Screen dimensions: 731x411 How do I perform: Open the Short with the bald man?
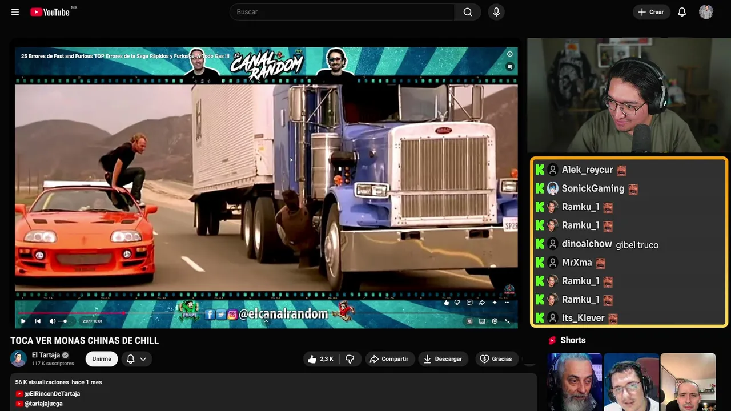click(688, 382)
